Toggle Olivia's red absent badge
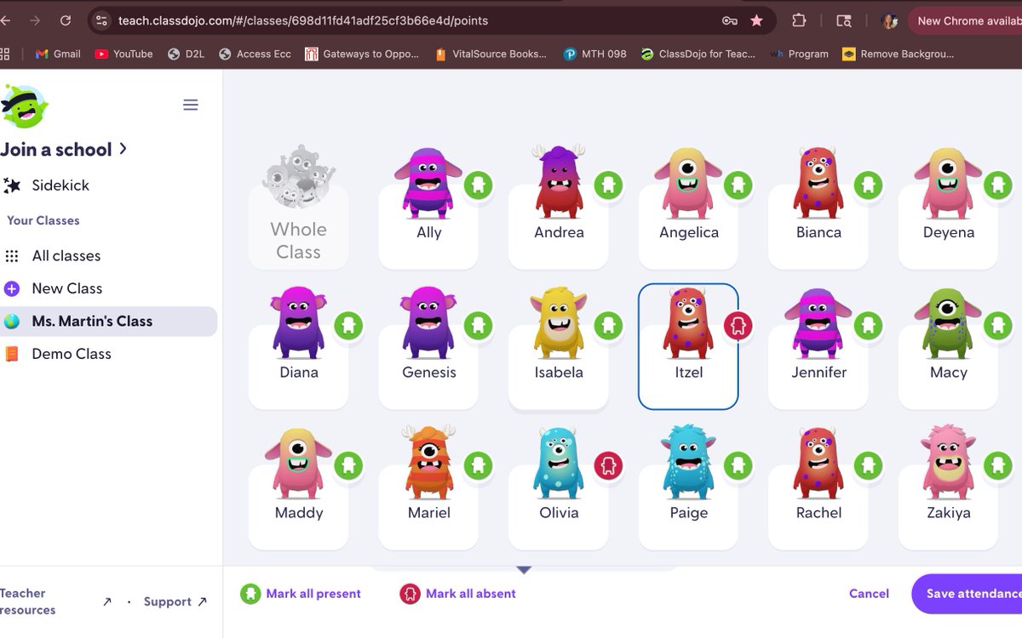Viewport: 1022px width, 638px height. 608,466
